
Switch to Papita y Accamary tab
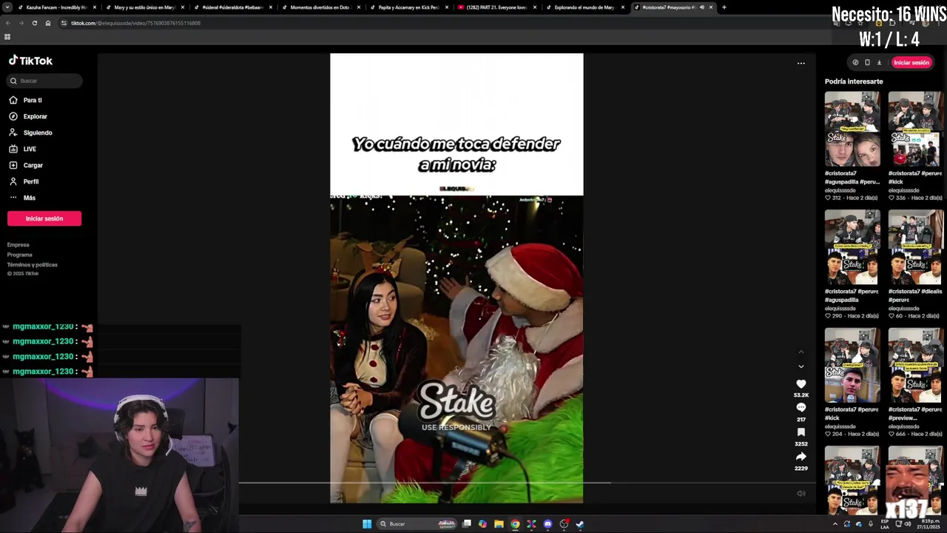pos(408,7)
